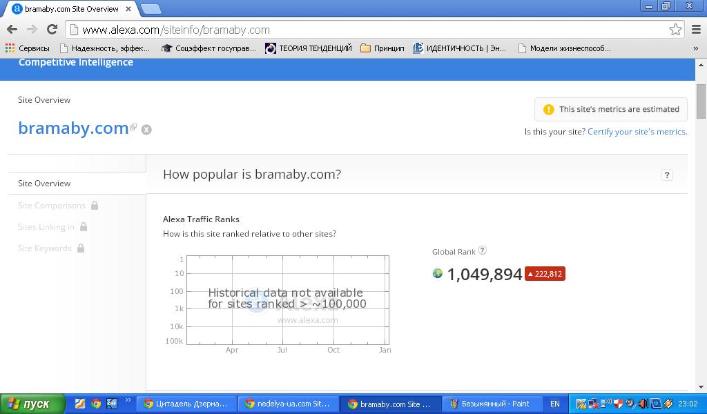Open the EN language indicator
This screenshot has width=707, height=414.
point(554,404)
